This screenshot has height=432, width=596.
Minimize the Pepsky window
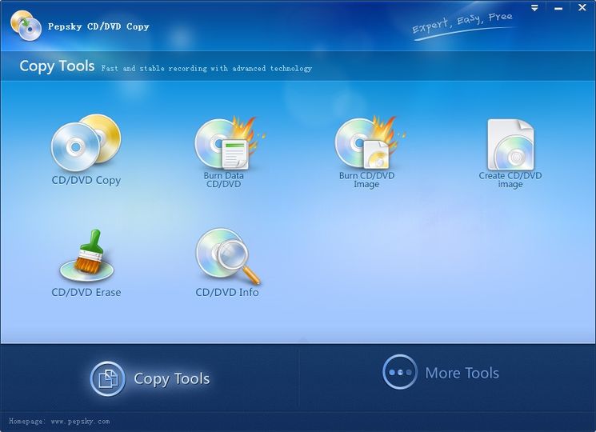(558, 8)
